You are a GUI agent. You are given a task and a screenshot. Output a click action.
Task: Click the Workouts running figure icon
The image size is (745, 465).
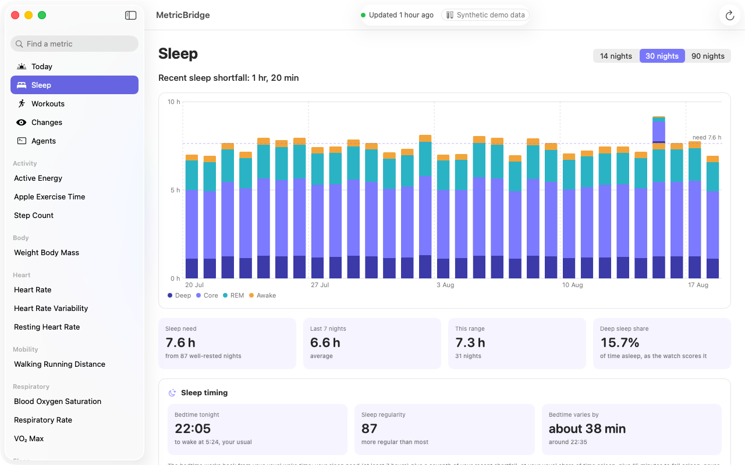point(22,103)
